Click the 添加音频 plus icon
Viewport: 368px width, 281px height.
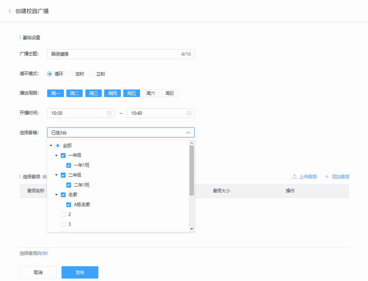[x=327, y=177]
